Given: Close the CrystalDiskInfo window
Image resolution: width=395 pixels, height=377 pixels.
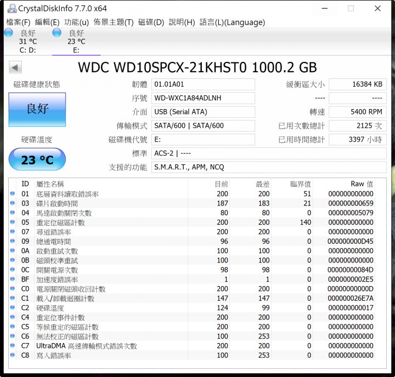Looking at the screenshot, I should click(377, 9).
